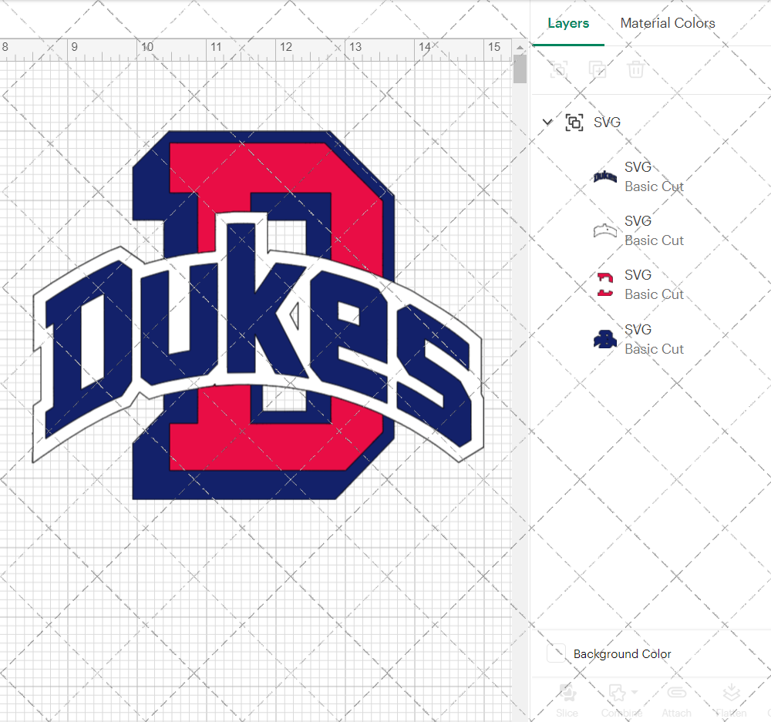Screen dimensions: 771x722
Task: Click the Slice tool
Action: coord(567,700)
